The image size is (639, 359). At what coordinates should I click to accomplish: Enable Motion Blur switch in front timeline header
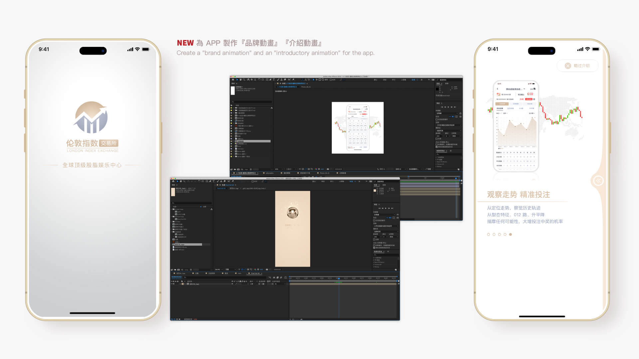281,278
